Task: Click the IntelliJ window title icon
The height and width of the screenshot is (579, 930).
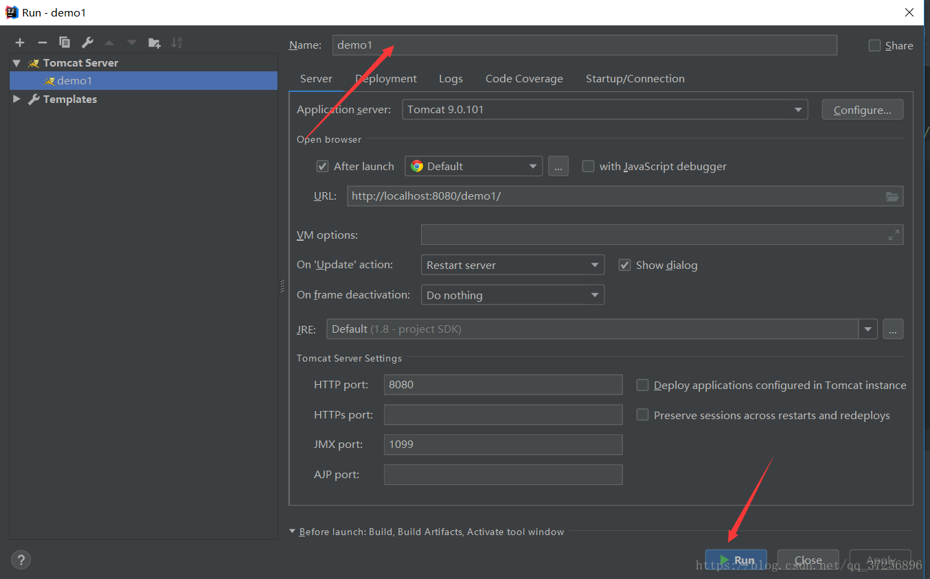Action: coord(12,12)
